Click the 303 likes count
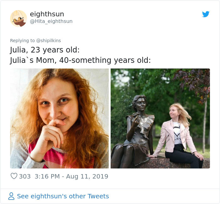The height and width of the screenshot is (204, 220). click(25, 176)
